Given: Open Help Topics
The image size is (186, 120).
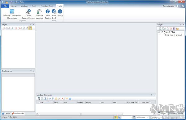Looking at the screenshot, I should click(48, 14).
